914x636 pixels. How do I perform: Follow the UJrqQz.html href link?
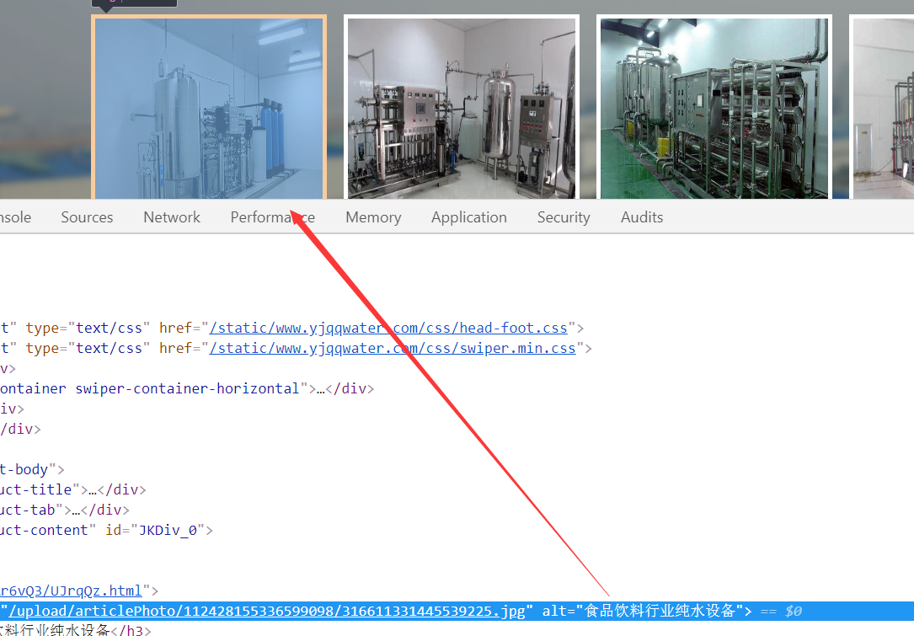72,591
